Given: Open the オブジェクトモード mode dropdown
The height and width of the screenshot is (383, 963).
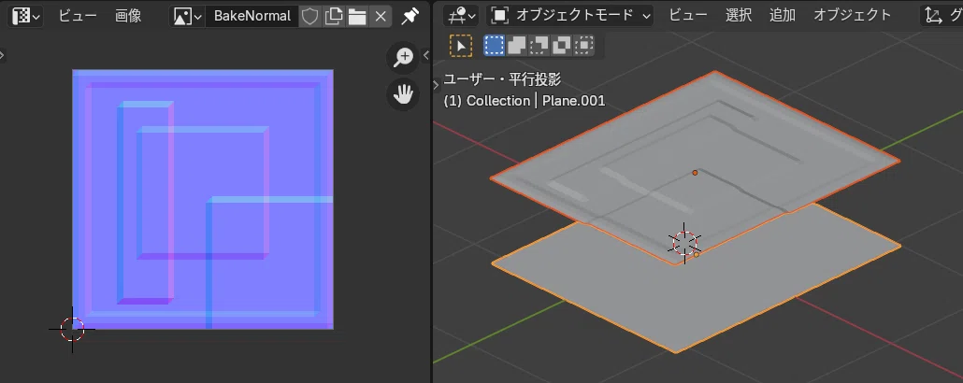Looking at the screenshot, I should point(570,16).
